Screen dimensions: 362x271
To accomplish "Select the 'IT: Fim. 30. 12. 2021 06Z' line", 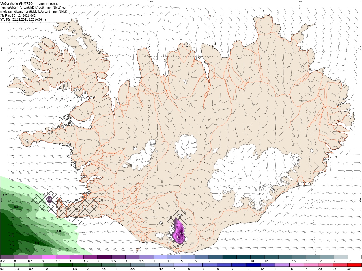I will (x=18, y=16).
